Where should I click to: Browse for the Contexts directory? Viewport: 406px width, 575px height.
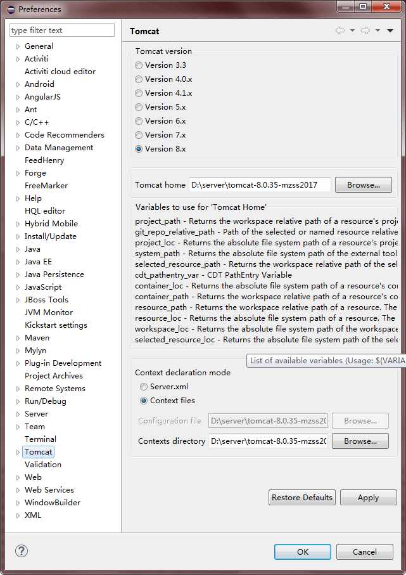(360, 441)
